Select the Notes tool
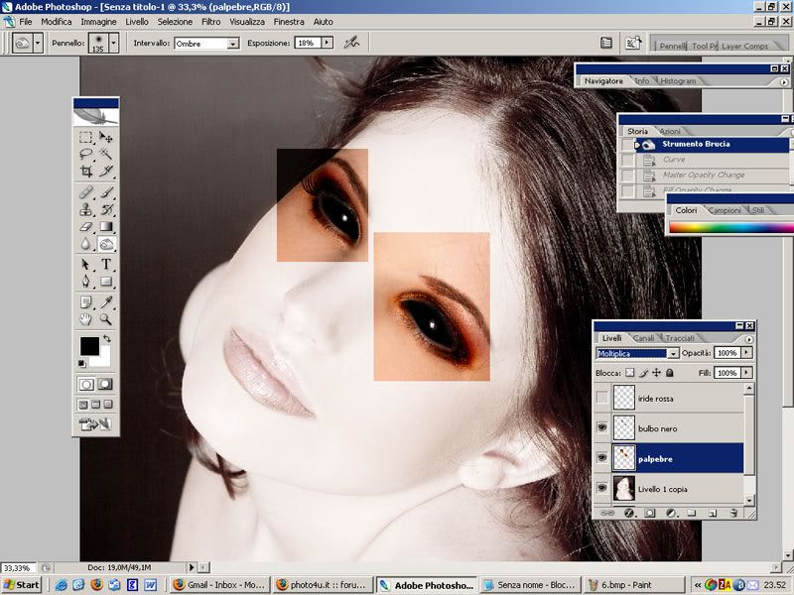 85,302
